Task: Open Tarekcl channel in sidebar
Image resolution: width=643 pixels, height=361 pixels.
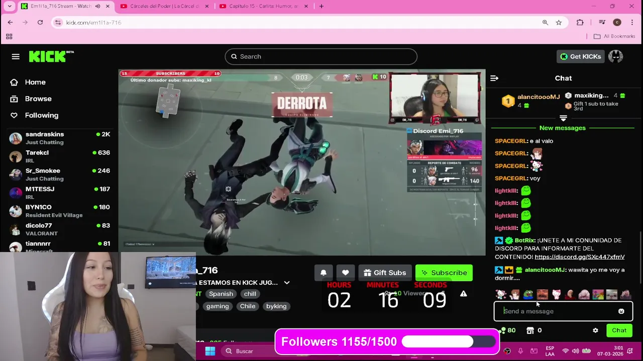Action: click(59, 156)
